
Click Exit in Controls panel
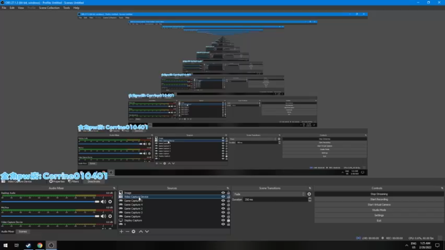click(x=379, y=221)
